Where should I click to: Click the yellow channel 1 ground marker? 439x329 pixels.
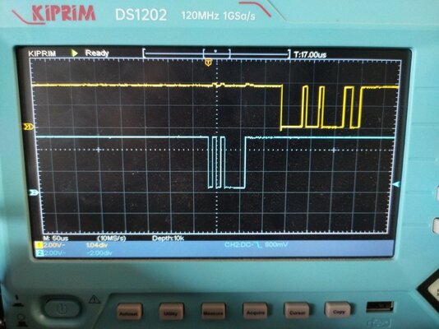click(x=28, y=127)
